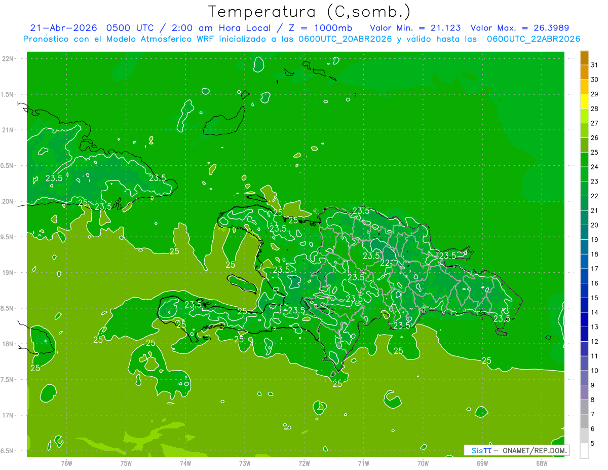Pick the olive green swatch between 25 and 26
The image size is (608, 470).
pyautogui.click(x=585, y=145)
